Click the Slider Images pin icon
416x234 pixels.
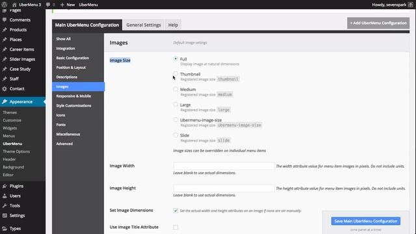(x=5, y=59)
